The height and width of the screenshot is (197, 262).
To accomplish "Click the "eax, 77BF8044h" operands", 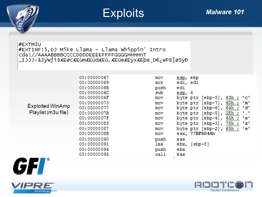I will (196, 134).
